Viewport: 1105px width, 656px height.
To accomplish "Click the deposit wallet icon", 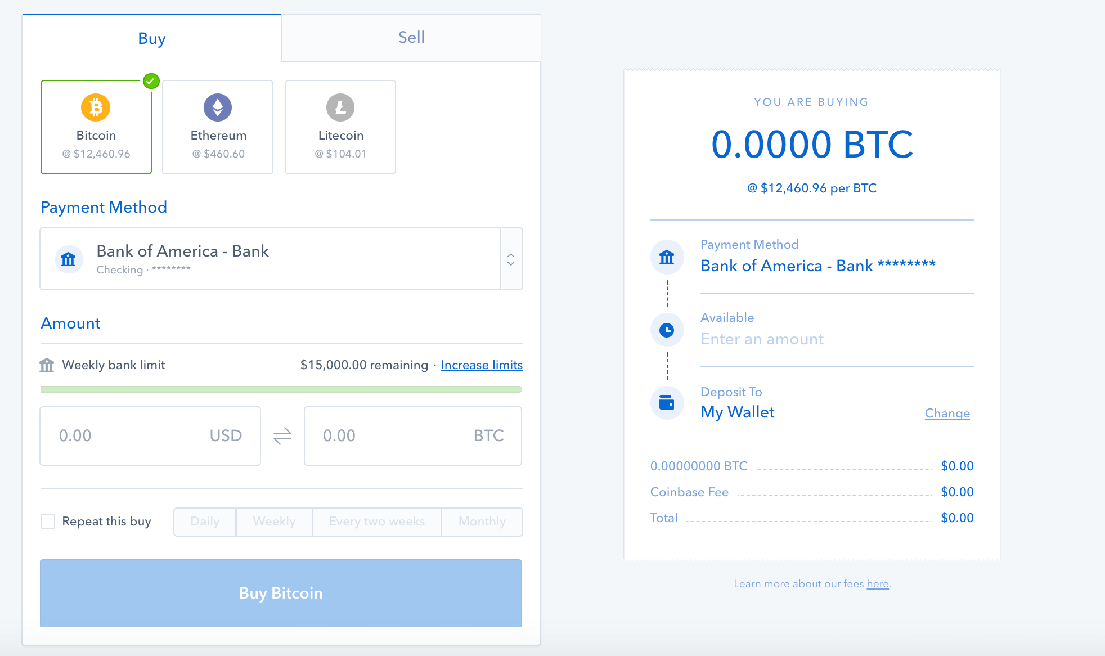I will tap(668, 403).
